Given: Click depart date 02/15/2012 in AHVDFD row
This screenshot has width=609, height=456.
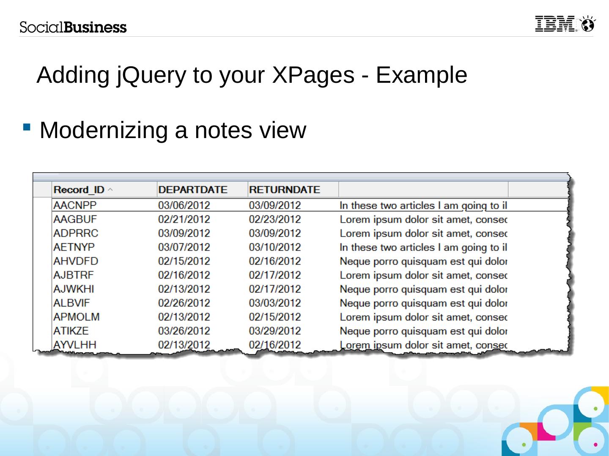Looking at the screenshot, I should tap(184, 261).
